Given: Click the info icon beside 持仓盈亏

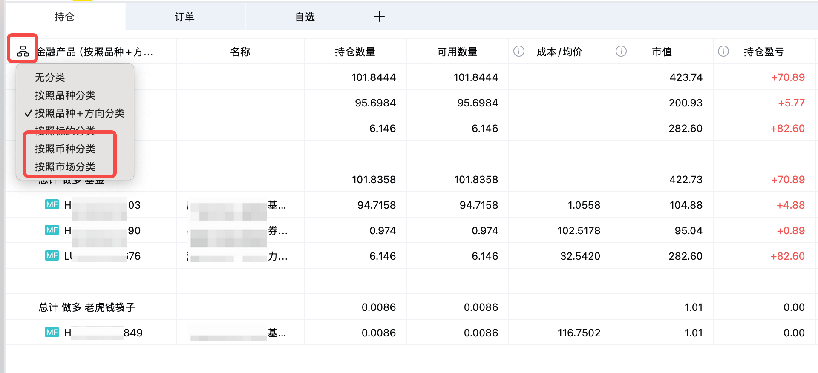Looking at the screenshot, I should (723, 52).
